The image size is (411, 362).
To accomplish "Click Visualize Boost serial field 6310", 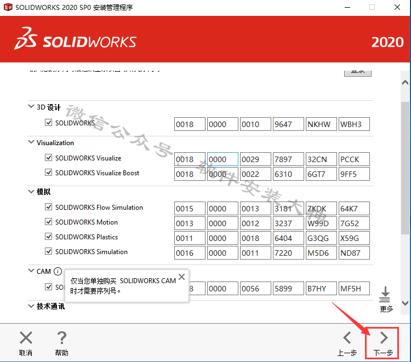I will [288, 174].
